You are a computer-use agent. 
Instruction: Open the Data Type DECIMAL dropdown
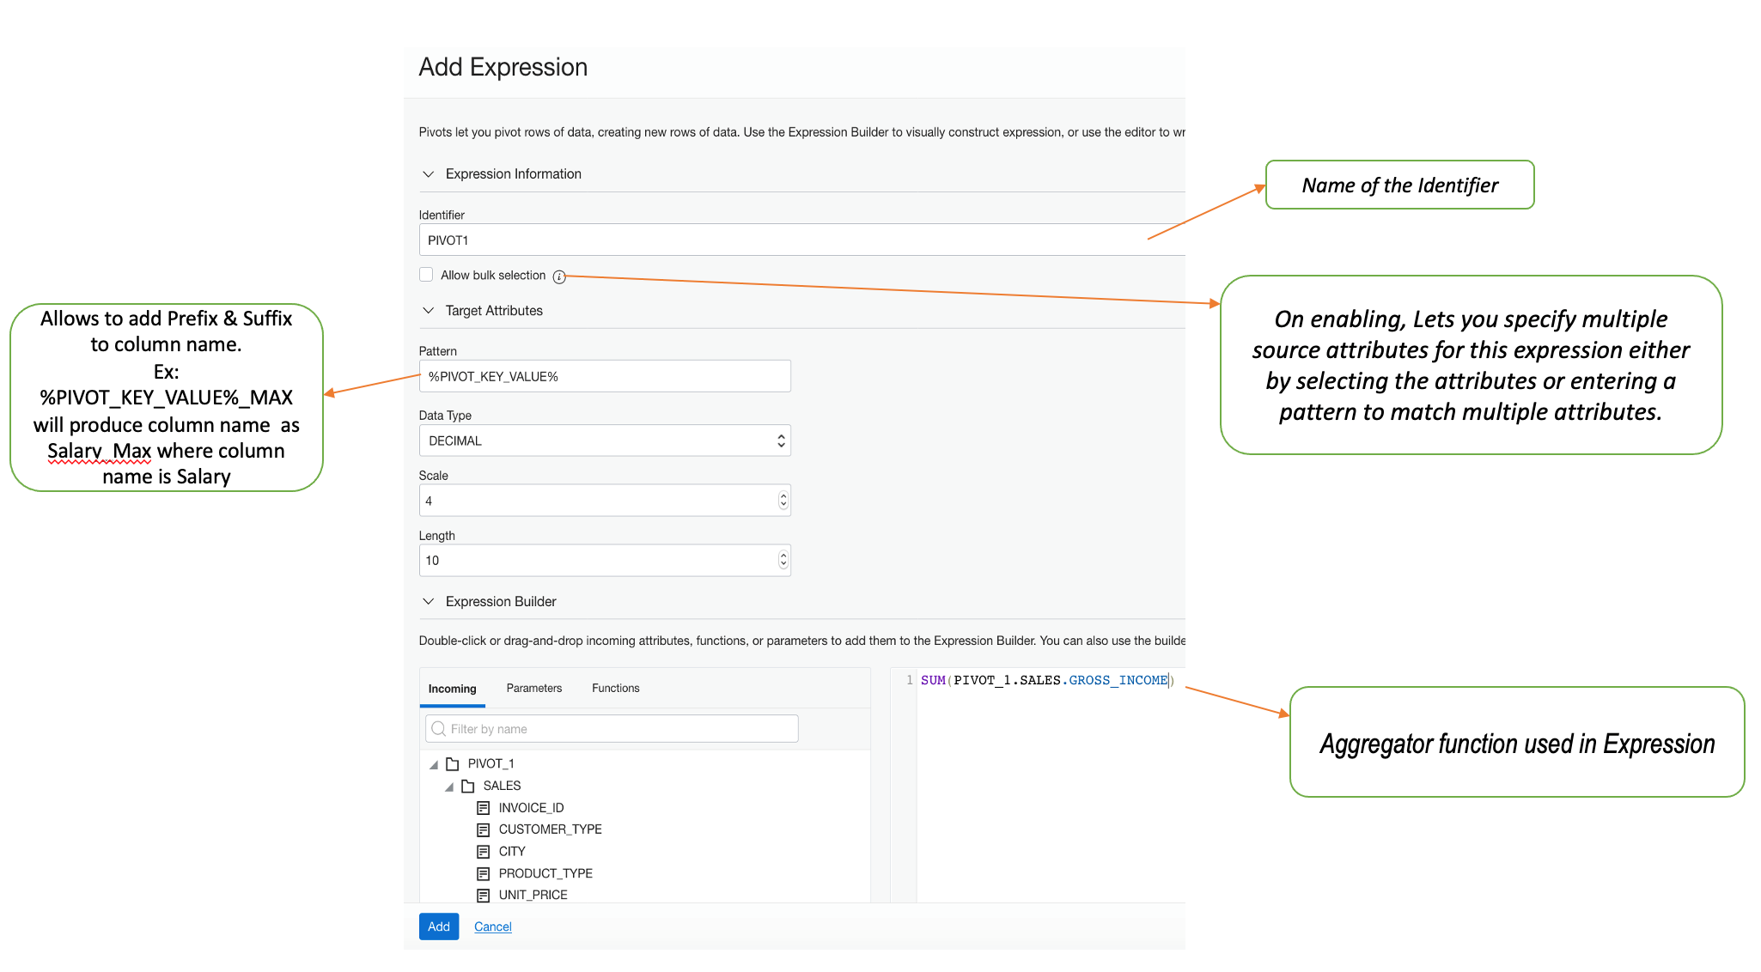pos(605,440)
